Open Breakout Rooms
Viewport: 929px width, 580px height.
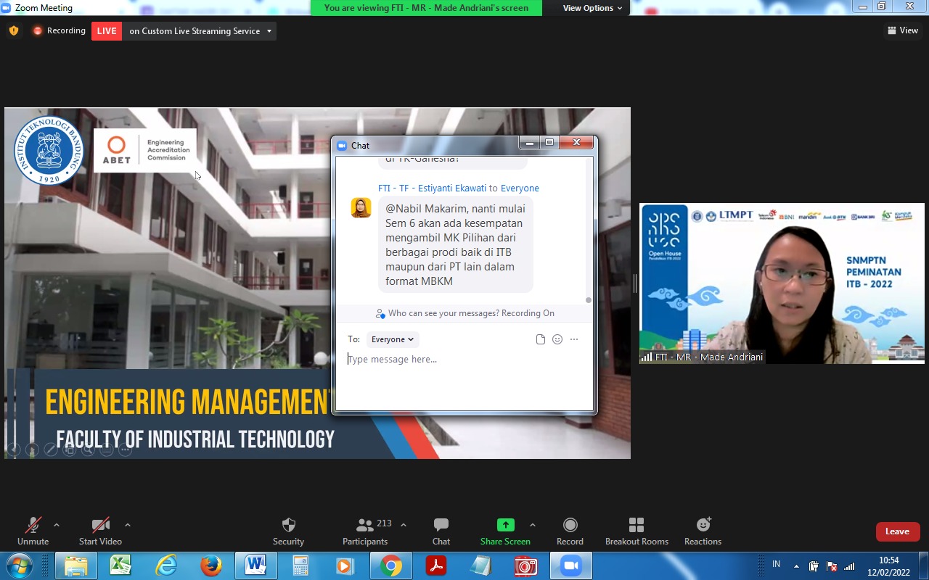637,526
